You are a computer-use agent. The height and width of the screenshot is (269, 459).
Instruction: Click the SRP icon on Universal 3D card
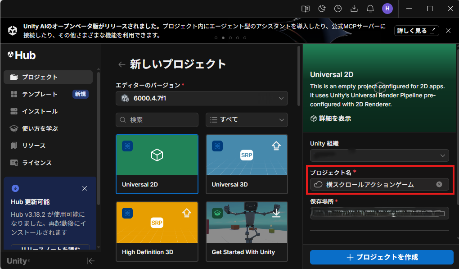tap(247, 155)
